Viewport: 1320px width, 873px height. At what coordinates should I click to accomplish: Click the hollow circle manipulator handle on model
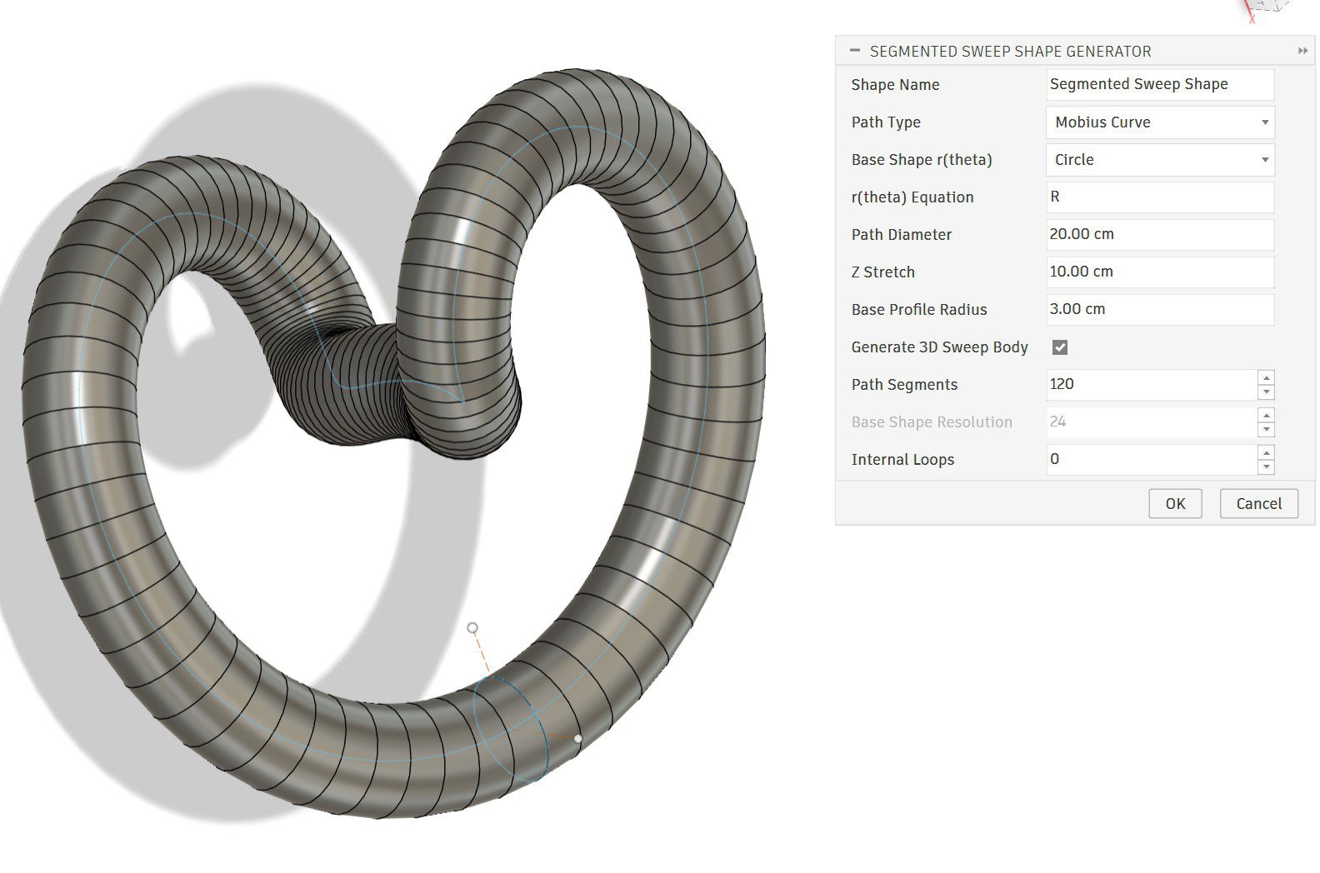pyautogui.click(x=472, y=627)
